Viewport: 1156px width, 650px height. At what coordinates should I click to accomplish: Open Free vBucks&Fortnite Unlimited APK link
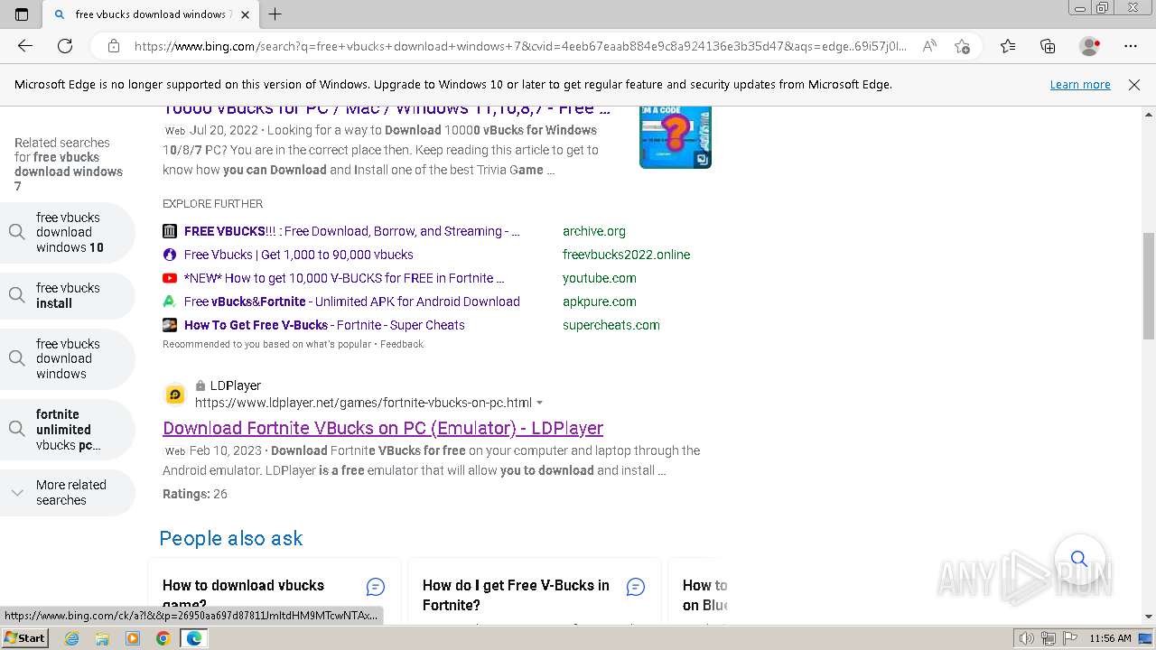coord(352,302)
